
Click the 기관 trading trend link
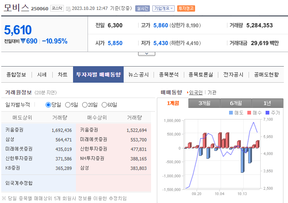tap(212, 93)
